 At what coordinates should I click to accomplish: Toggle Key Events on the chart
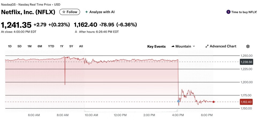click(x=156, y=46)
